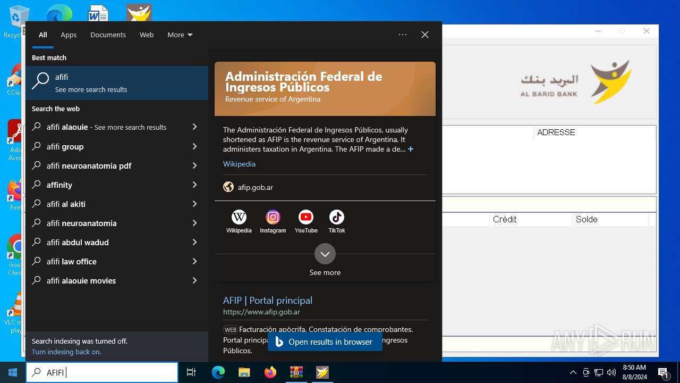The width and height of the screenshot is (680, 383).
Task: Open the More dropdown filter
Action: pyautogui.click(x=180, y=35)
